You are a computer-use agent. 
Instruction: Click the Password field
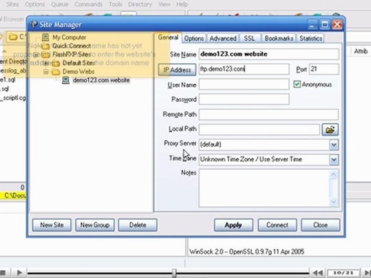click(244, 99)
